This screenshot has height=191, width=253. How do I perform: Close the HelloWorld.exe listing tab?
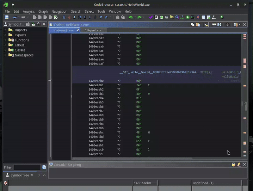[78, 30]
